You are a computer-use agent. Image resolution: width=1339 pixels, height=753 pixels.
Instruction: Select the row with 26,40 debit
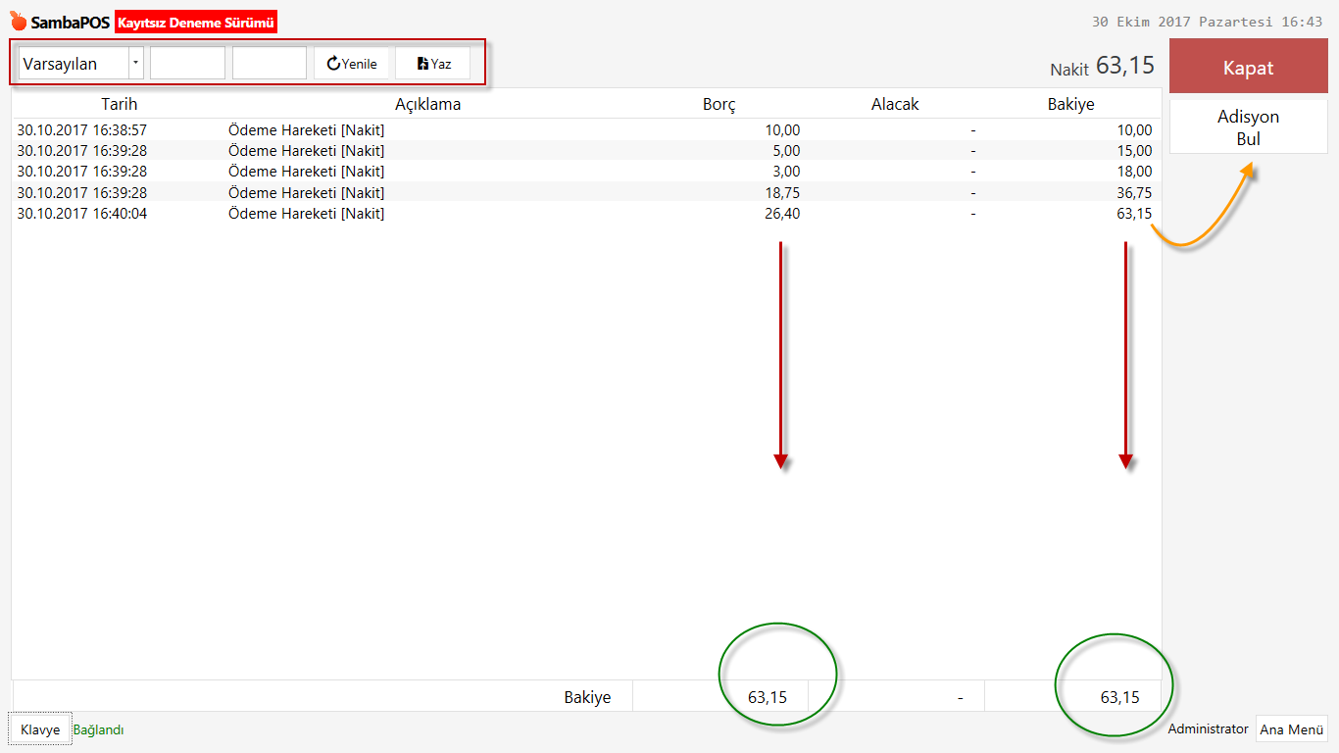pos(392,214)
